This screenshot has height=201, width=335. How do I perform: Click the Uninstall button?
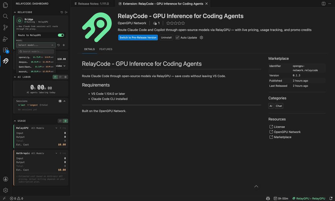pyautogui.click(x=166, y=37)
